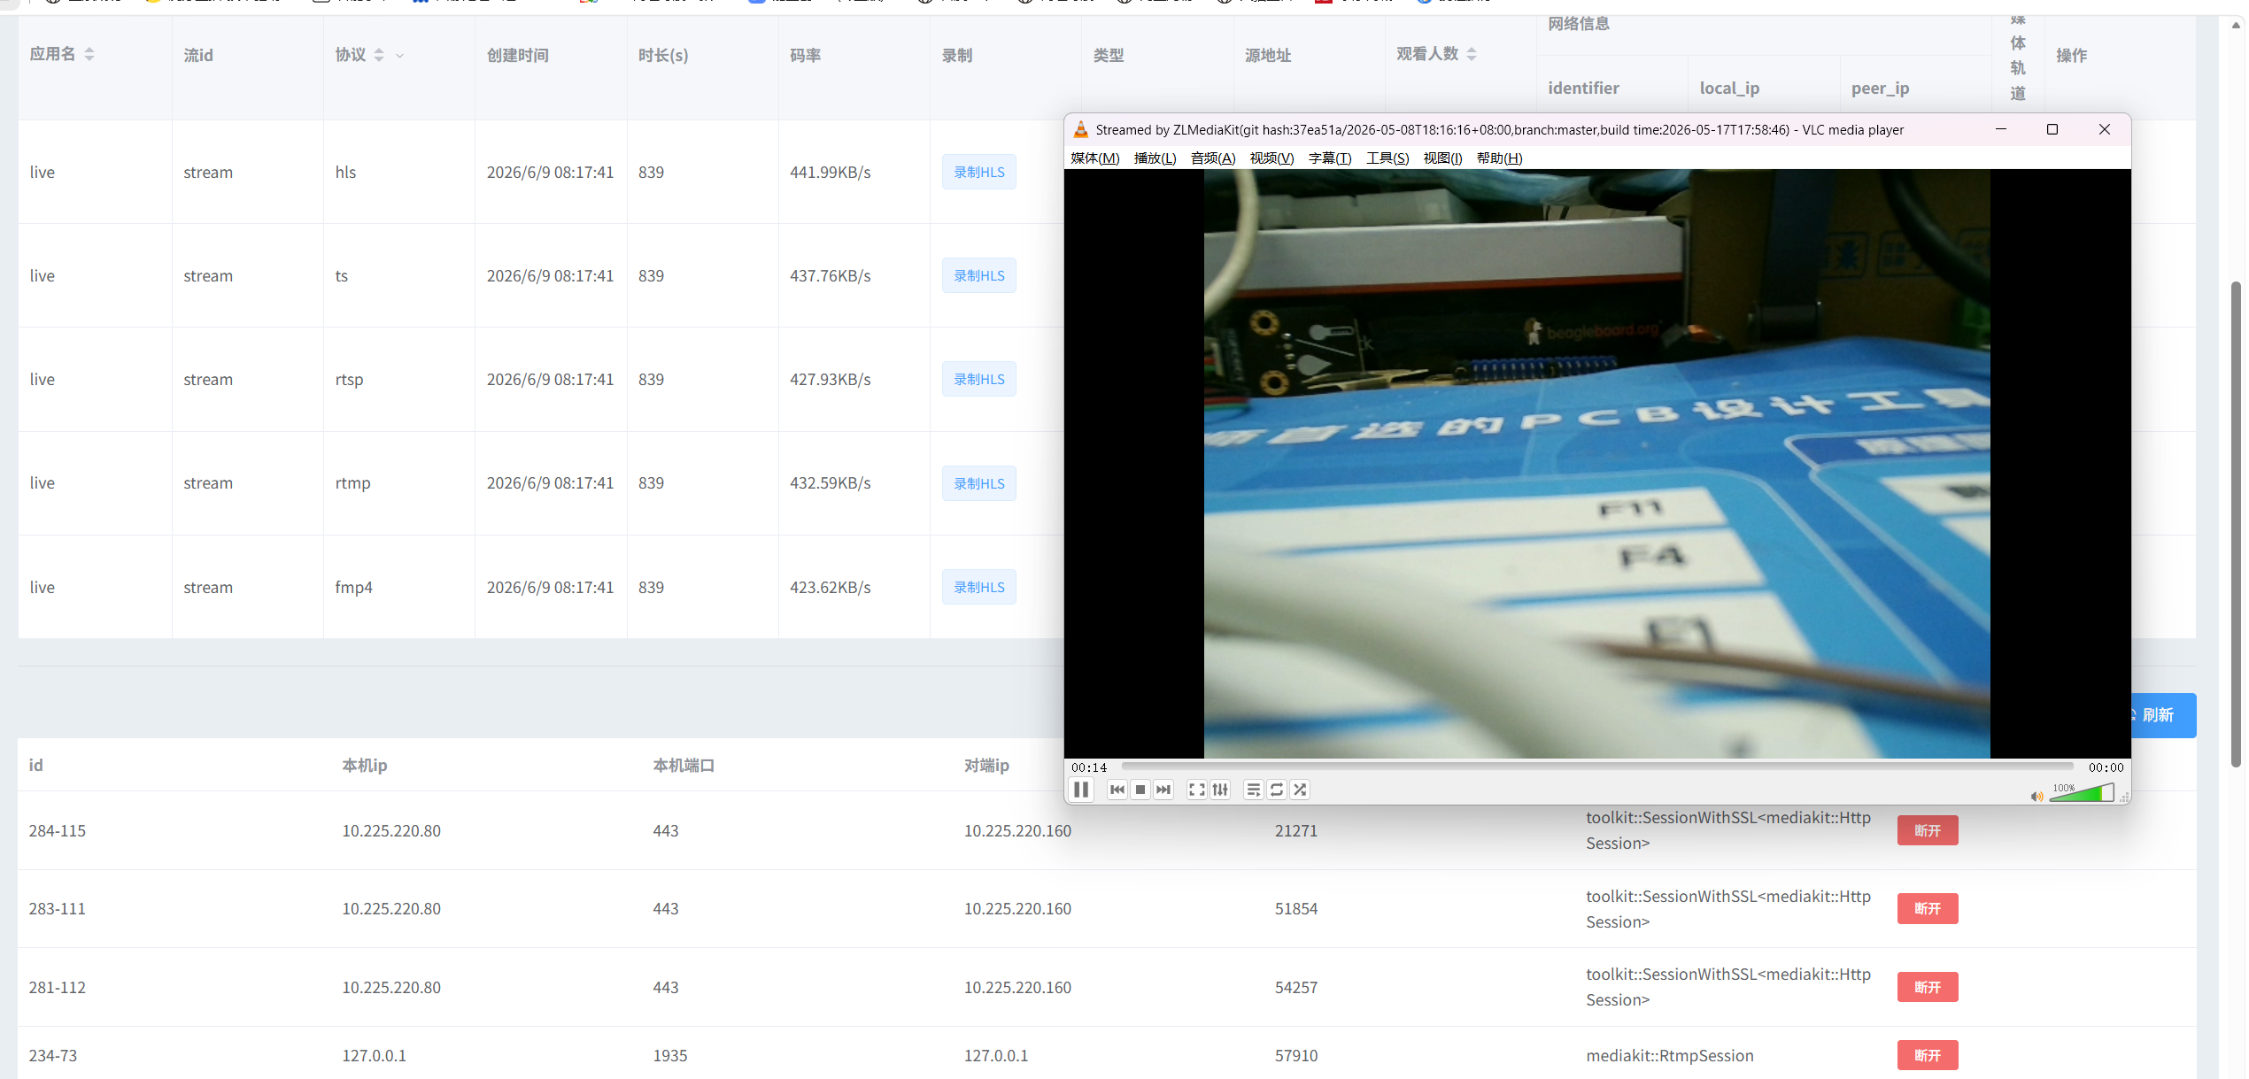The height and width of the screenshot is (1079, 2249).
Task: Toggle VLC random shuffle
Action: [1300, 790]
